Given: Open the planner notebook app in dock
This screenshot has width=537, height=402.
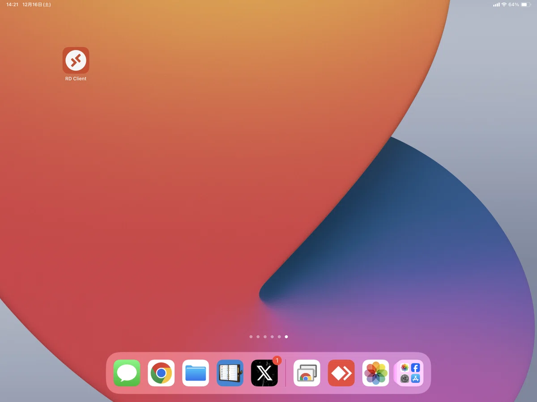Looking at the screenshot, I should coord(230,373).
